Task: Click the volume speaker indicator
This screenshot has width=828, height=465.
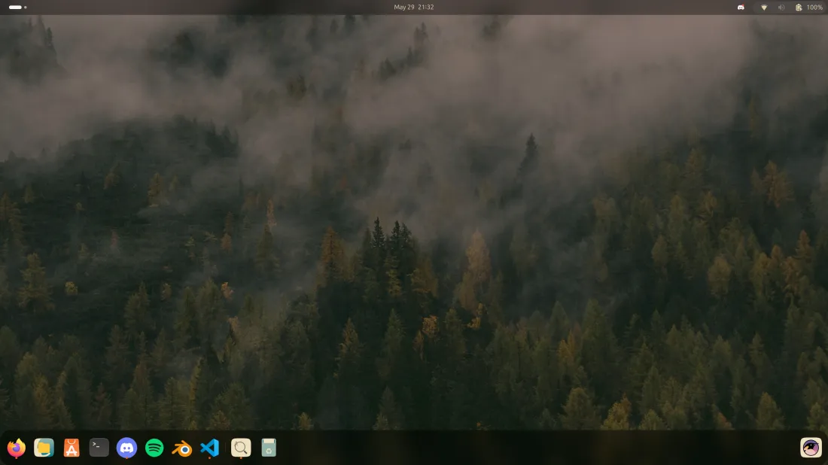Action: point(781,8)
